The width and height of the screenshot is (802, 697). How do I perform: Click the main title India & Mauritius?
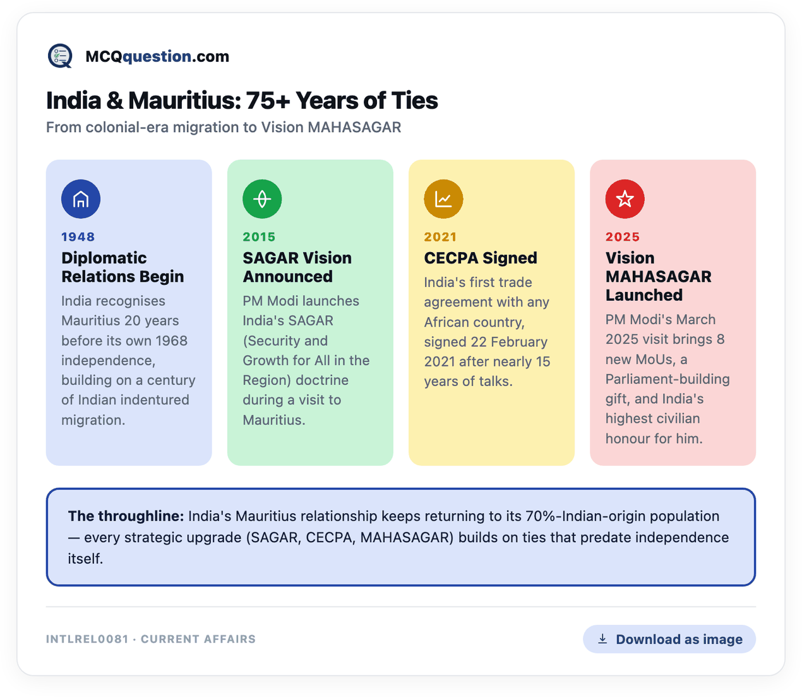242,100
